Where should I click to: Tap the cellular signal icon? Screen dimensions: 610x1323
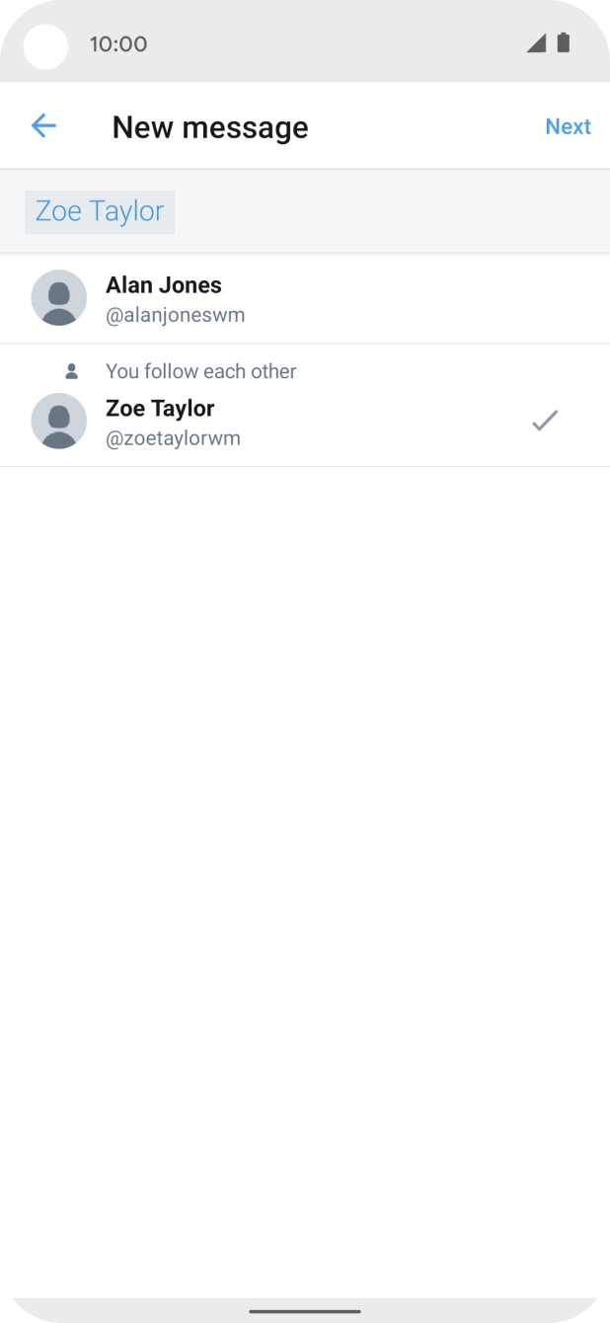click(x=536, y=42)
